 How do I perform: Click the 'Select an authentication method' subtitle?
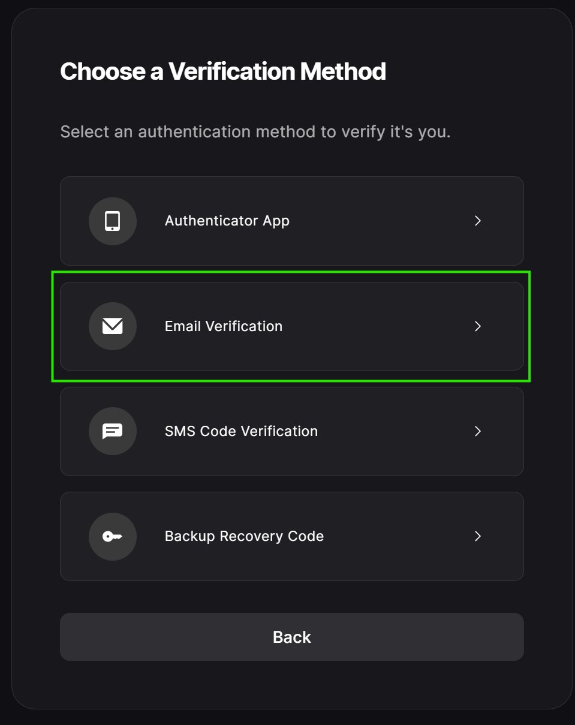pos(255,132)
